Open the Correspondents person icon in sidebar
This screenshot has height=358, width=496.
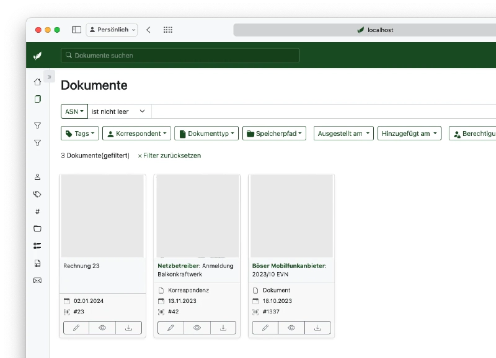[37, 177]
